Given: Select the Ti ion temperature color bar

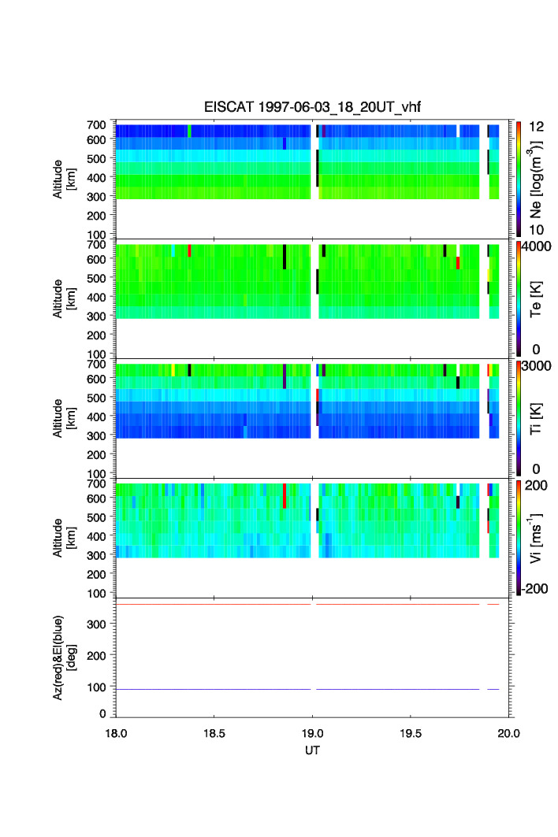Looking at the screenshot, I should pyautogui.click(x=519, y=418).
